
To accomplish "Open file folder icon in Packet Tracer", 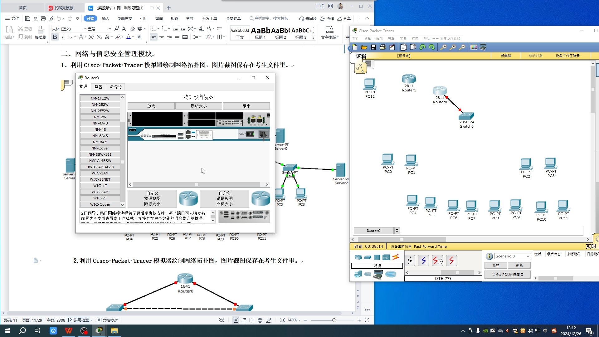I will [364, 47].
